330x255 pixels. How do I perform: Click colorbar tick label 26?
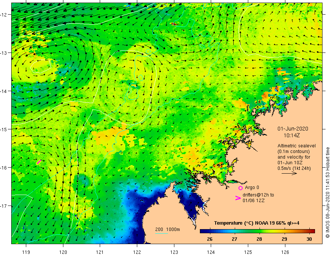210,239
